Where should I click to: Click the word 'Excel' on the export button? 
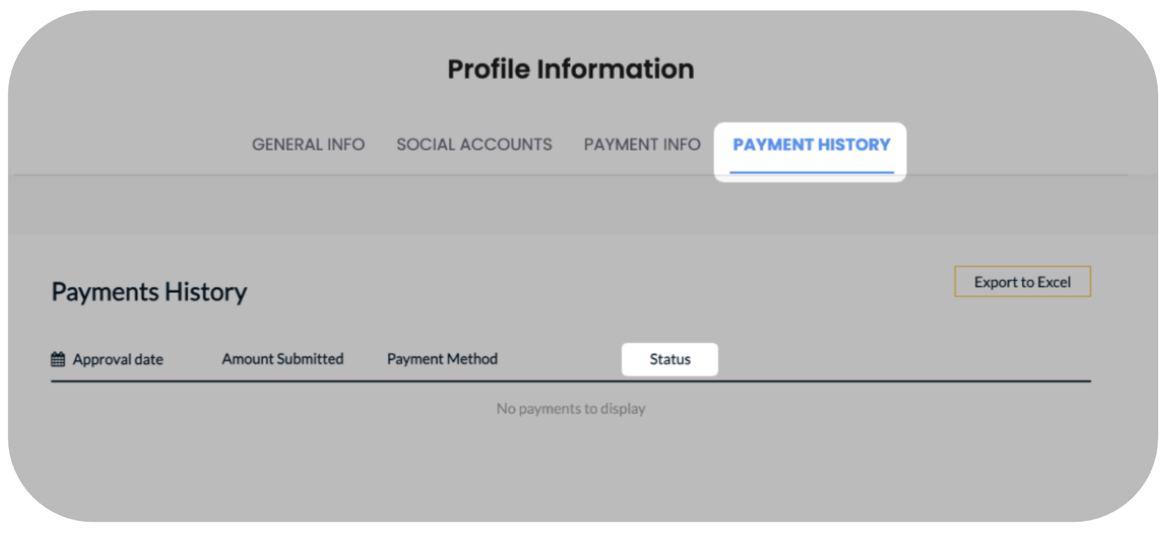pyautogui.click(x=1054, y=282)
